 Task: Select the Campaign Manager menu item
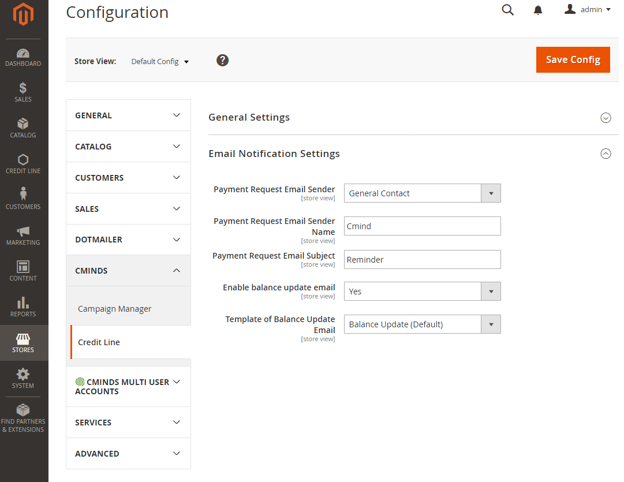pyautogui.click(x=115, y=309)
